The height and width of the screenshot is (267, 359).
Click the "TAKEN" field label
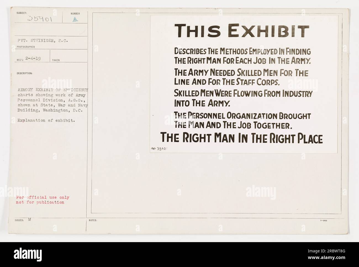(x=55, y=60)
